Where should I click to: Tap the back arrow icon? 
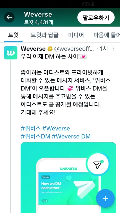pos(9,17)
